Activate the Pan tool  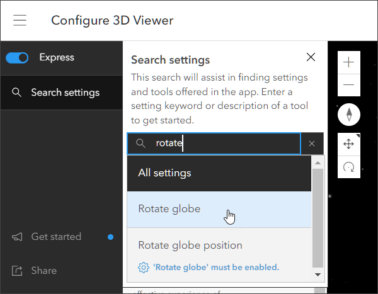point(349,144)
